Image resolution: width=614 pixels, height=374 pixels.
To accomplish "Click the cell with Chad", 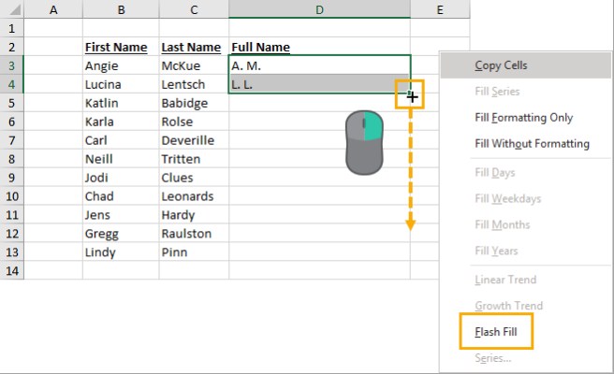I will (x=121, y=196).
